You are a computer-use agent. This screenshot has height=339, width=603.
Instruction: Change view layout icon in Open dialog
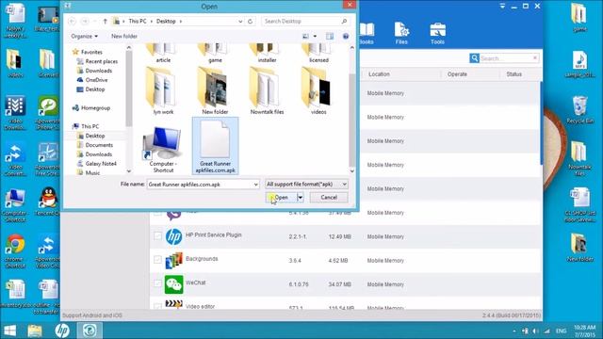tap(305, 36)
